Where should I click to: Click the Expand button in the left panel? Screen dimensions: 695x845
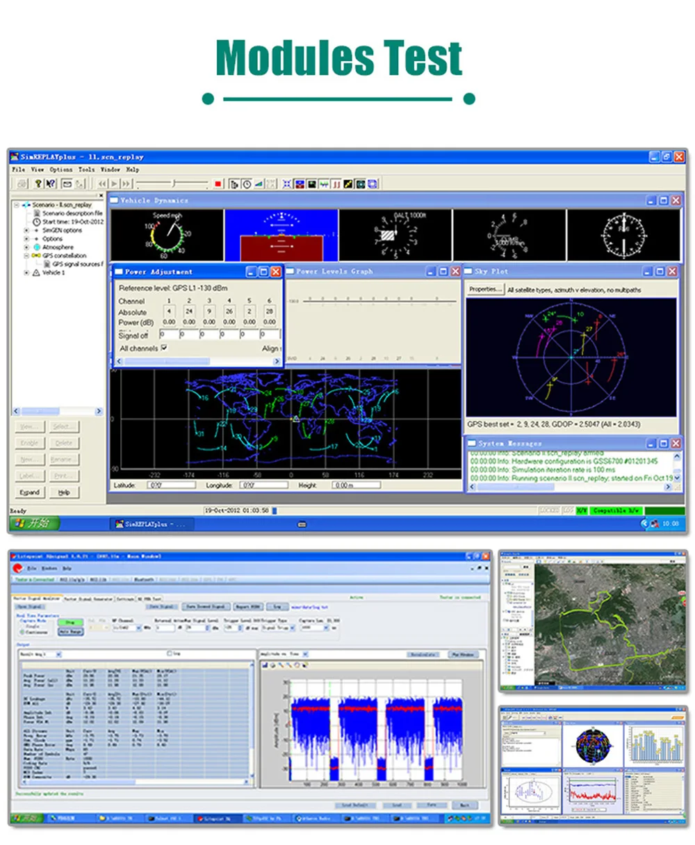29,492
